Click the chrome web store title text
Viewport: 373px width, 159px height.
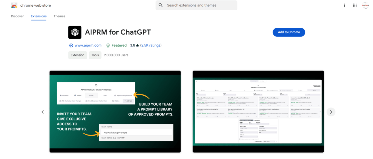36,5
